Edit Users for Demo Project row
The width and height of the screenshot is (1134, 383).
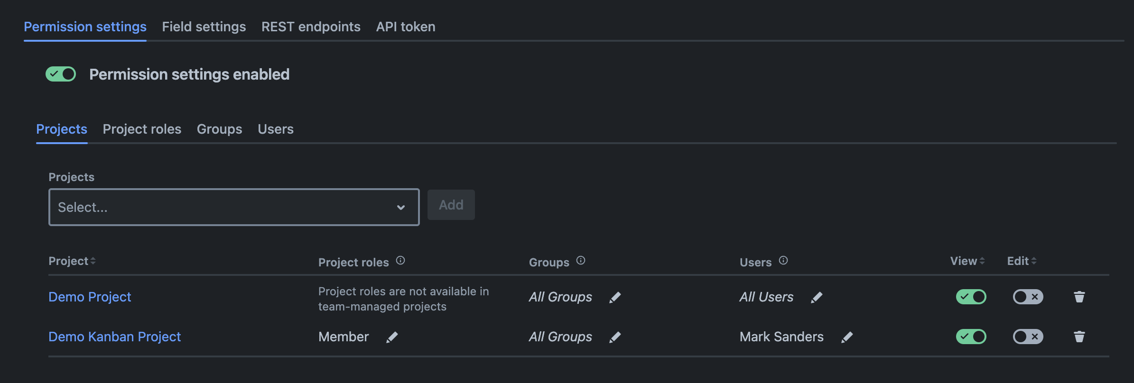coord(817,297)
